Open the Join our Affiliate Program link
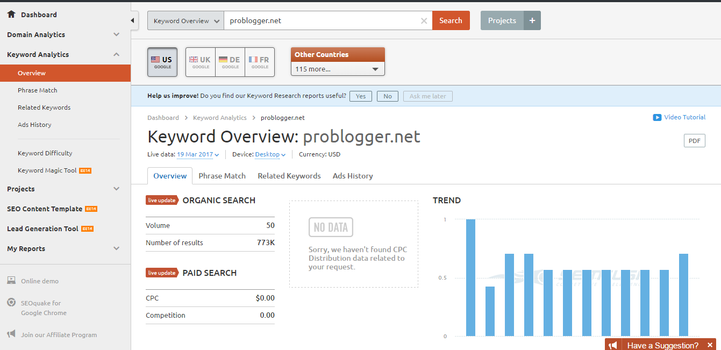Image resolution: width=721 pixels, height=350 pixels. click(59, 335)
